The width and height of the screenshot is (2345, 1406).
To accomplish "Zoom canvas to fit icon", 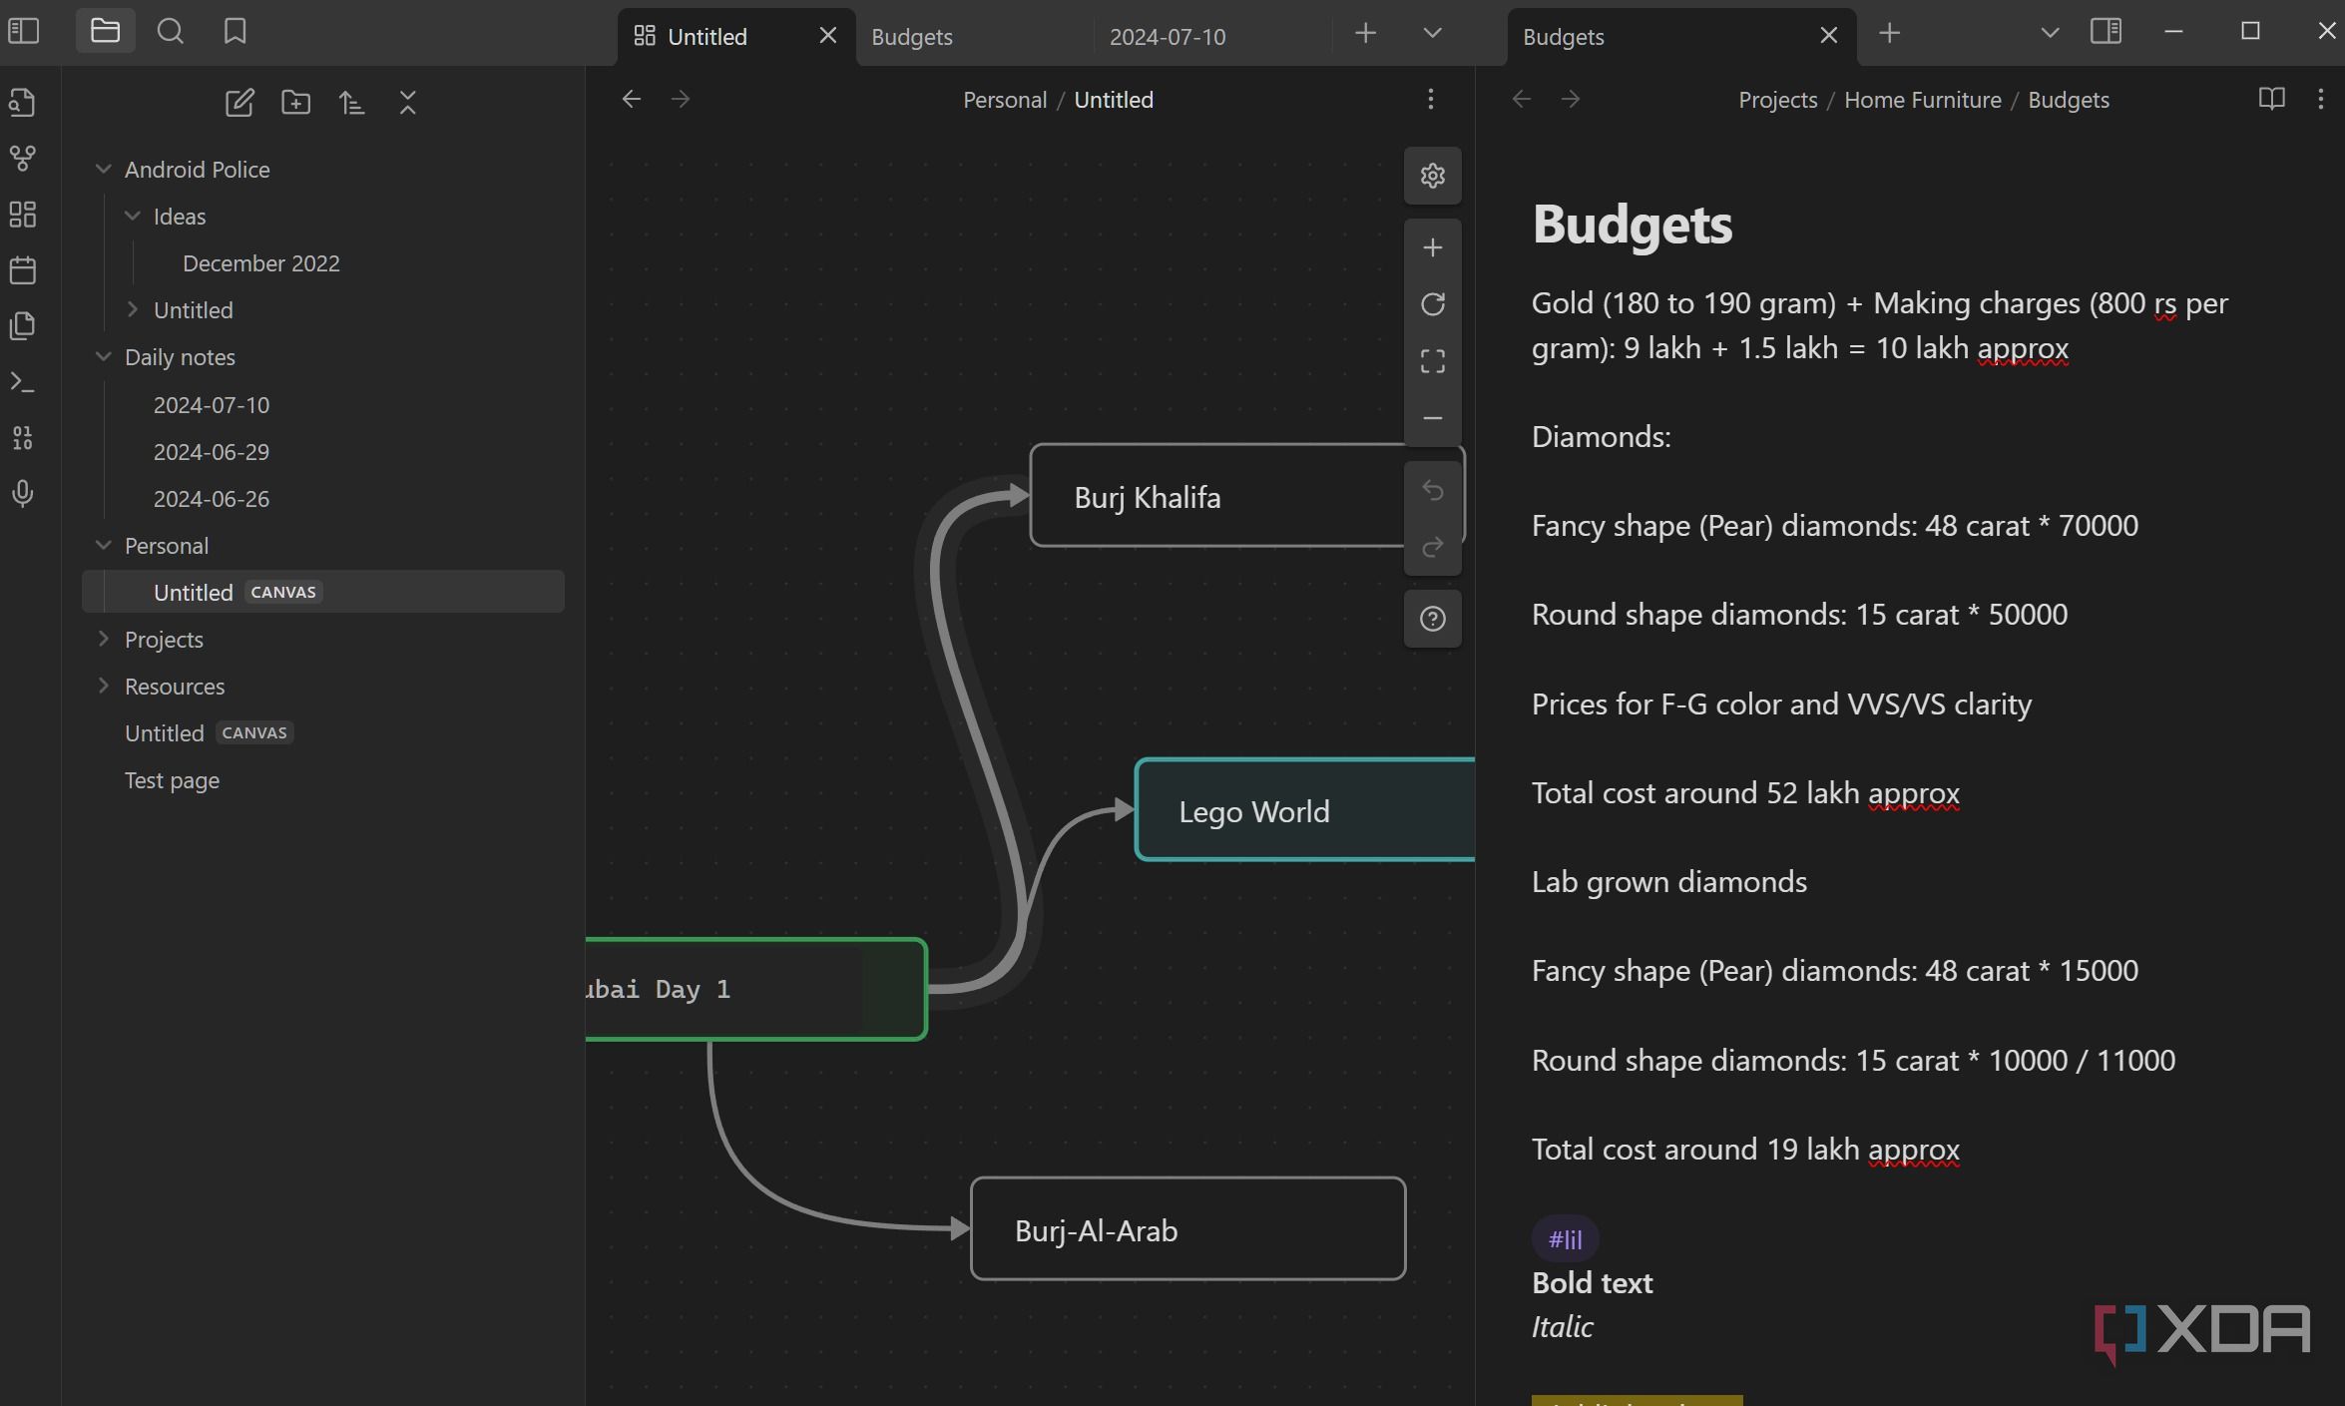I will point(1433,361).
